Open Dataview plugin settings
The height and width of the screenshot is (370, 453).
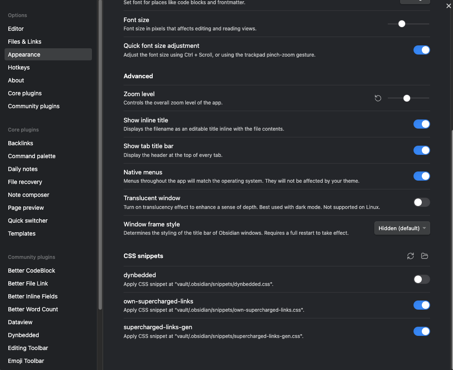pos(20,322)
